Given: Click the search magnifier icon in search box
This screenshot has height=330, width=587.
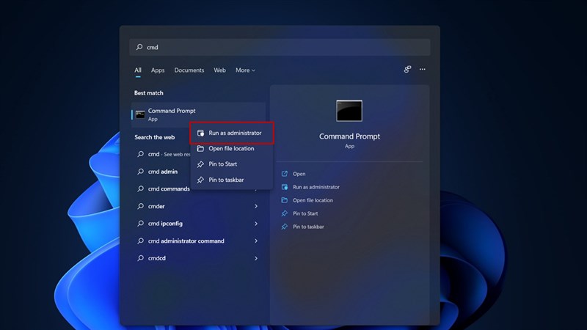Looking at the screenshot, I should [139, 48].
